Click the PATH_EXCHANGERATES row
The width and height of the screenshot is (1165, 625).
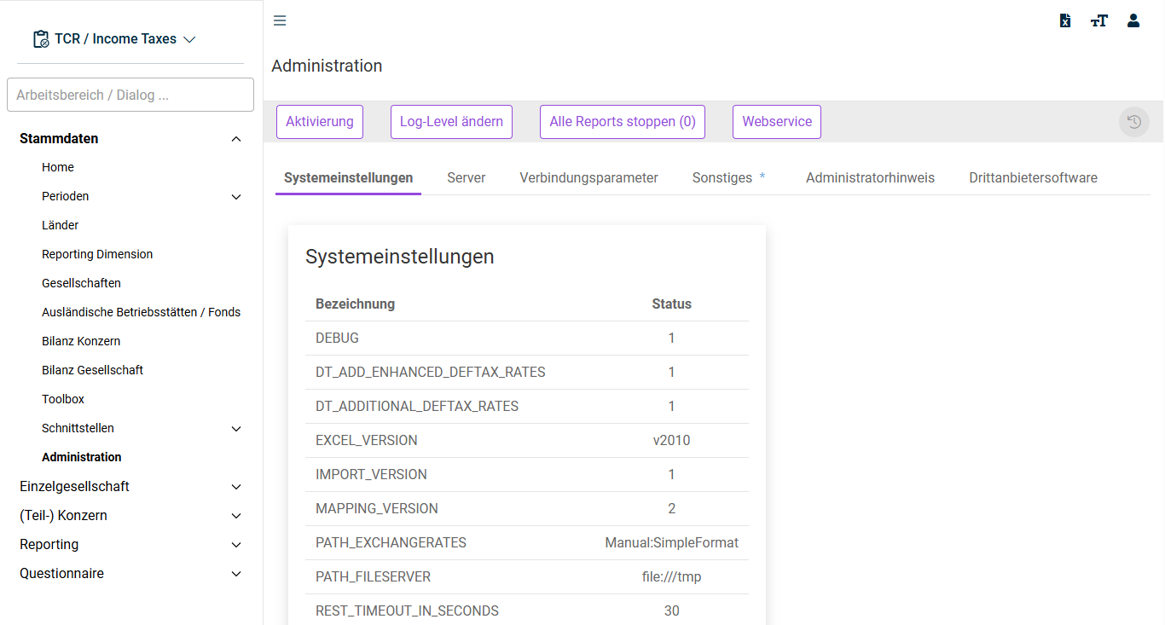tap(527, 543)
